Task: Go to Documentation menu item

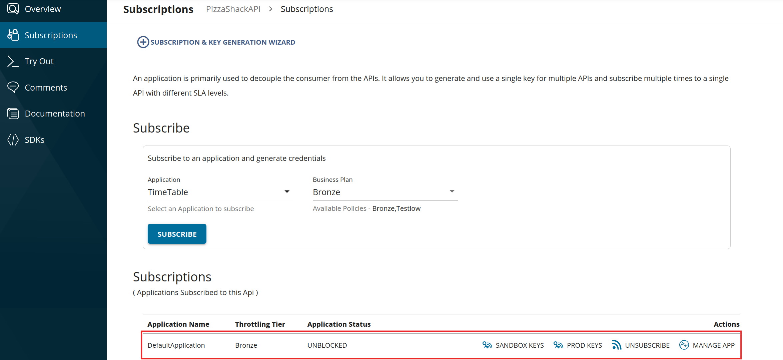Action: tap(55, 114)
